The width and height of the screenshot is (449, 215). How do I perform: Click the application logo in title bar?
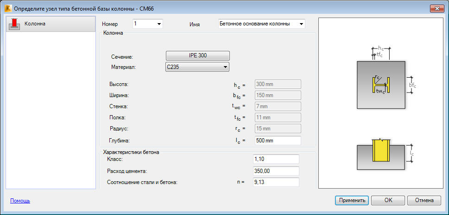(x=8, y=9)
